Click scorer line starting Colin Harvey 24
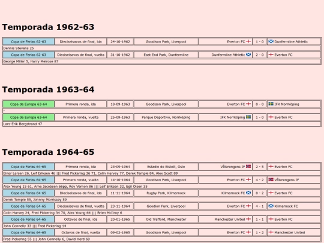The height and width of the screenshot is (243, 324). point(62,213)
